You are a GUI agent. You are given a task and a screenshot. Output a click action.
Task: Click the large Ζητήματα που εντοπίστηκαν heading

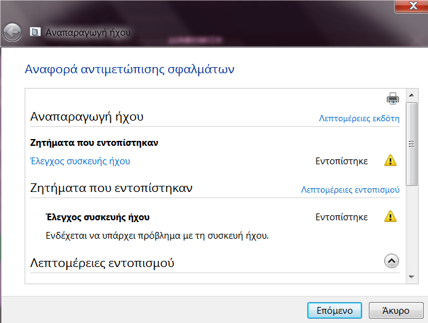click(111, 188)
